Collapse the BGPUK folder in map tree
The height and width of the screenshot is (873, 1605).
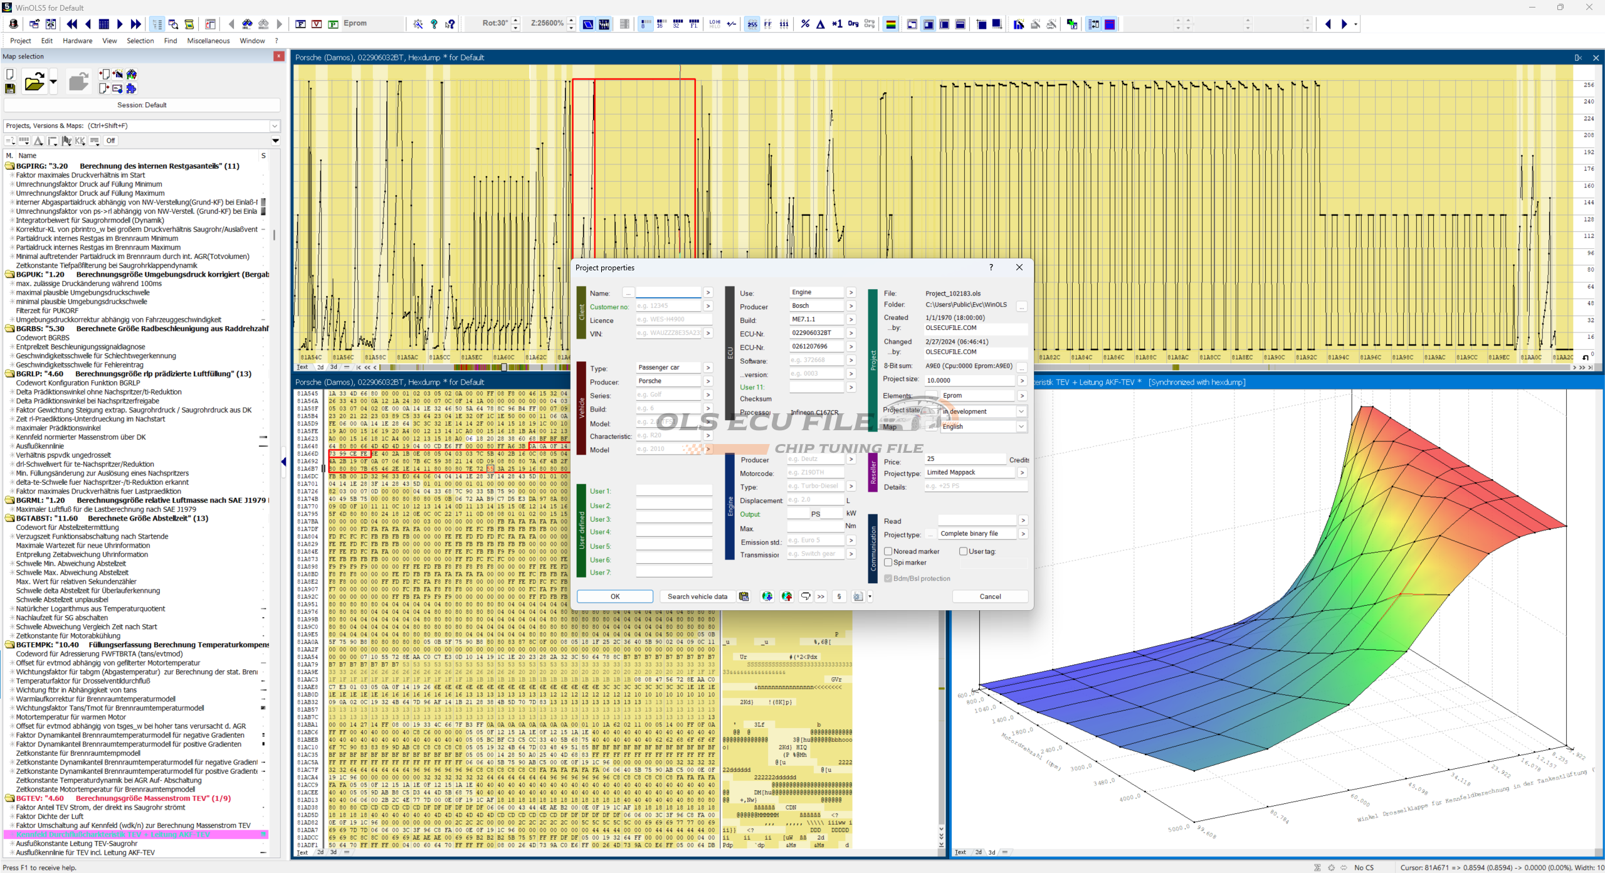[x=10, y=275]
